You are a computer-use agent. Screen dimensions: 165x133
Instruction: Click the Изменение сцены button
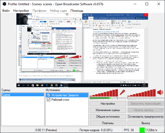click(x=108, y=110)
